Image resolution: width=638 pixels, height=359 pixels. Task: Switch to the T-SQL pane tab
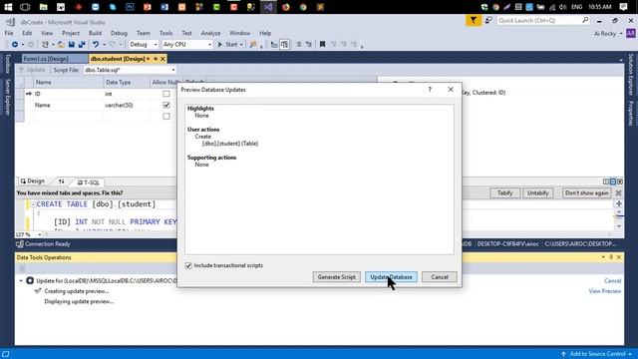[x=89, y=182]
